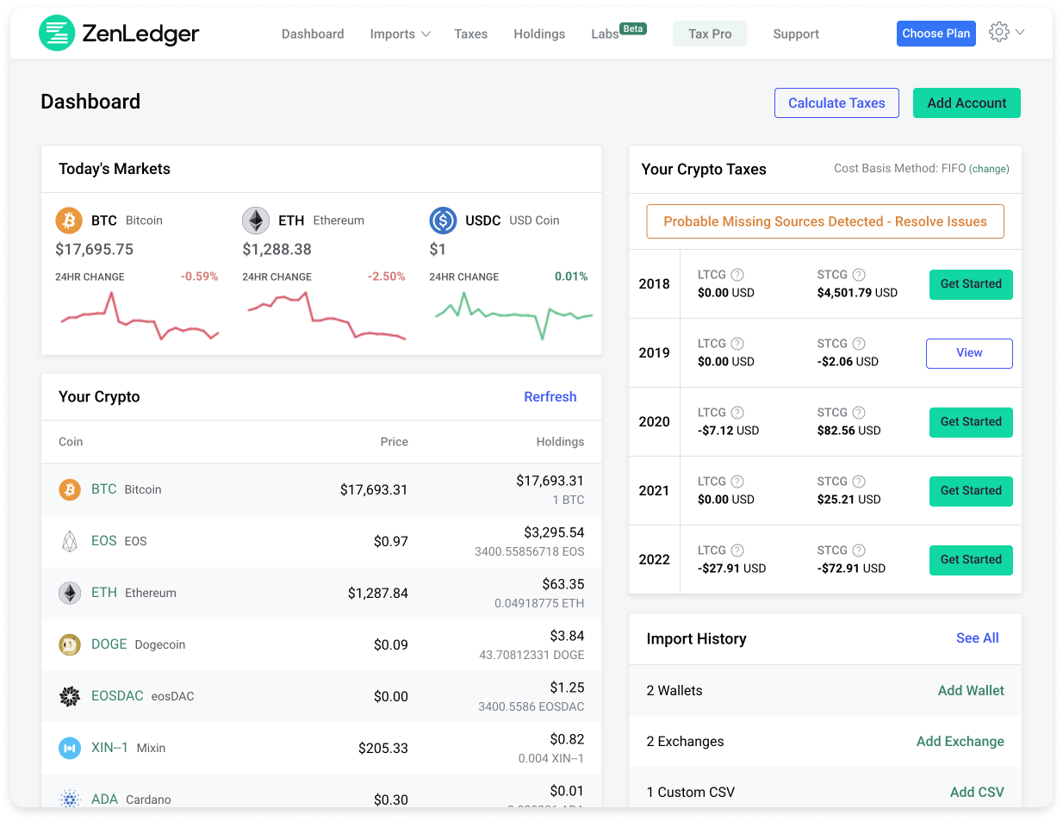Click the Add Exchange link
1063x821 pixels.
960,742
